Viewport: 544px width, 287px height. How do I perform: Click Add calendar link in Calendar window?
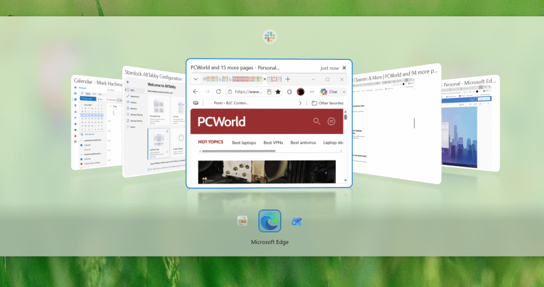(88, 134)
